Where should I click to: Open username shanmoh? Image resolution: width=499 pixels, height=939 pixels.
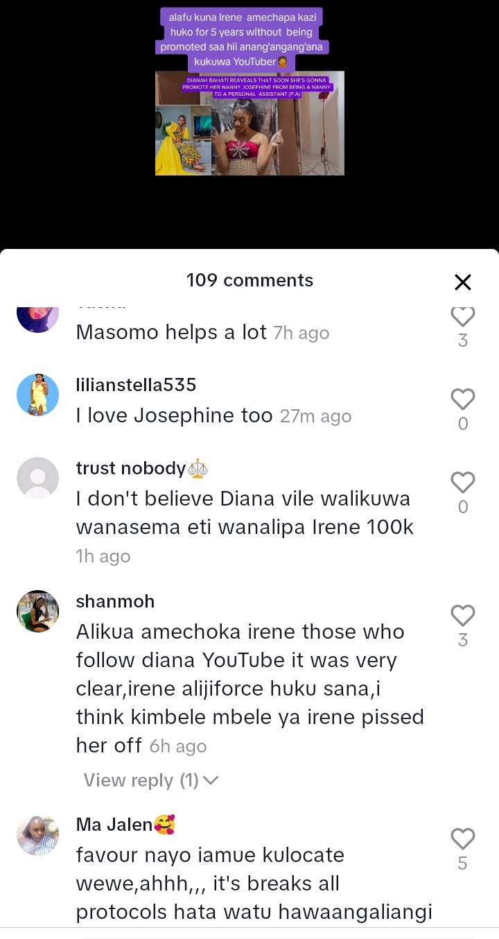click(x=115, y=601)
